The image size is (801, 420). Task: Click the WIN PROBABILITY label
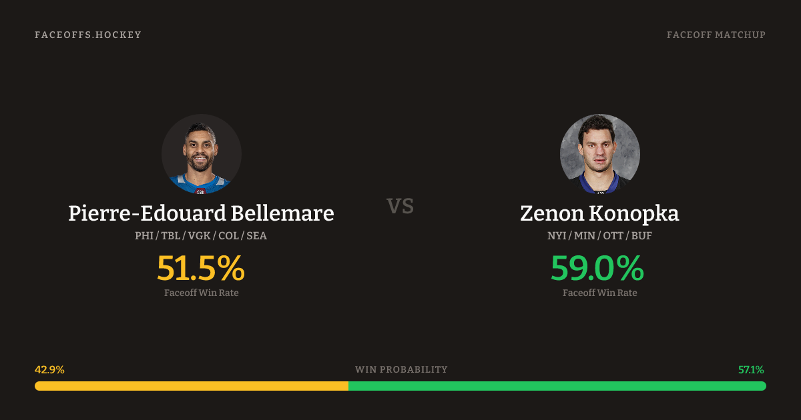(x=401, y=369)
